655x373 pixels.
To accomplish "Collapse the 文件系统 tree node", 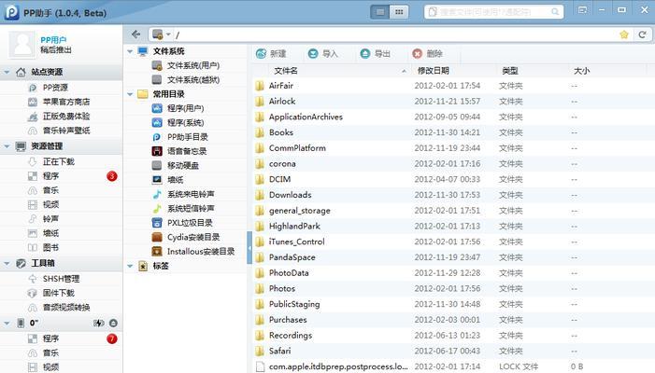I will (x=130, y=51).
